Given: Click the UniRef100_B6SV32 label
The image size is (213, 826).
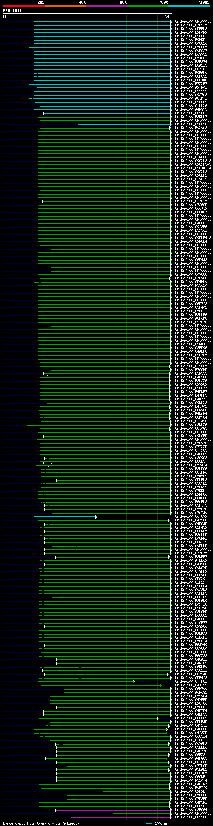Looking at the screenshot, I should coord(191,54).
